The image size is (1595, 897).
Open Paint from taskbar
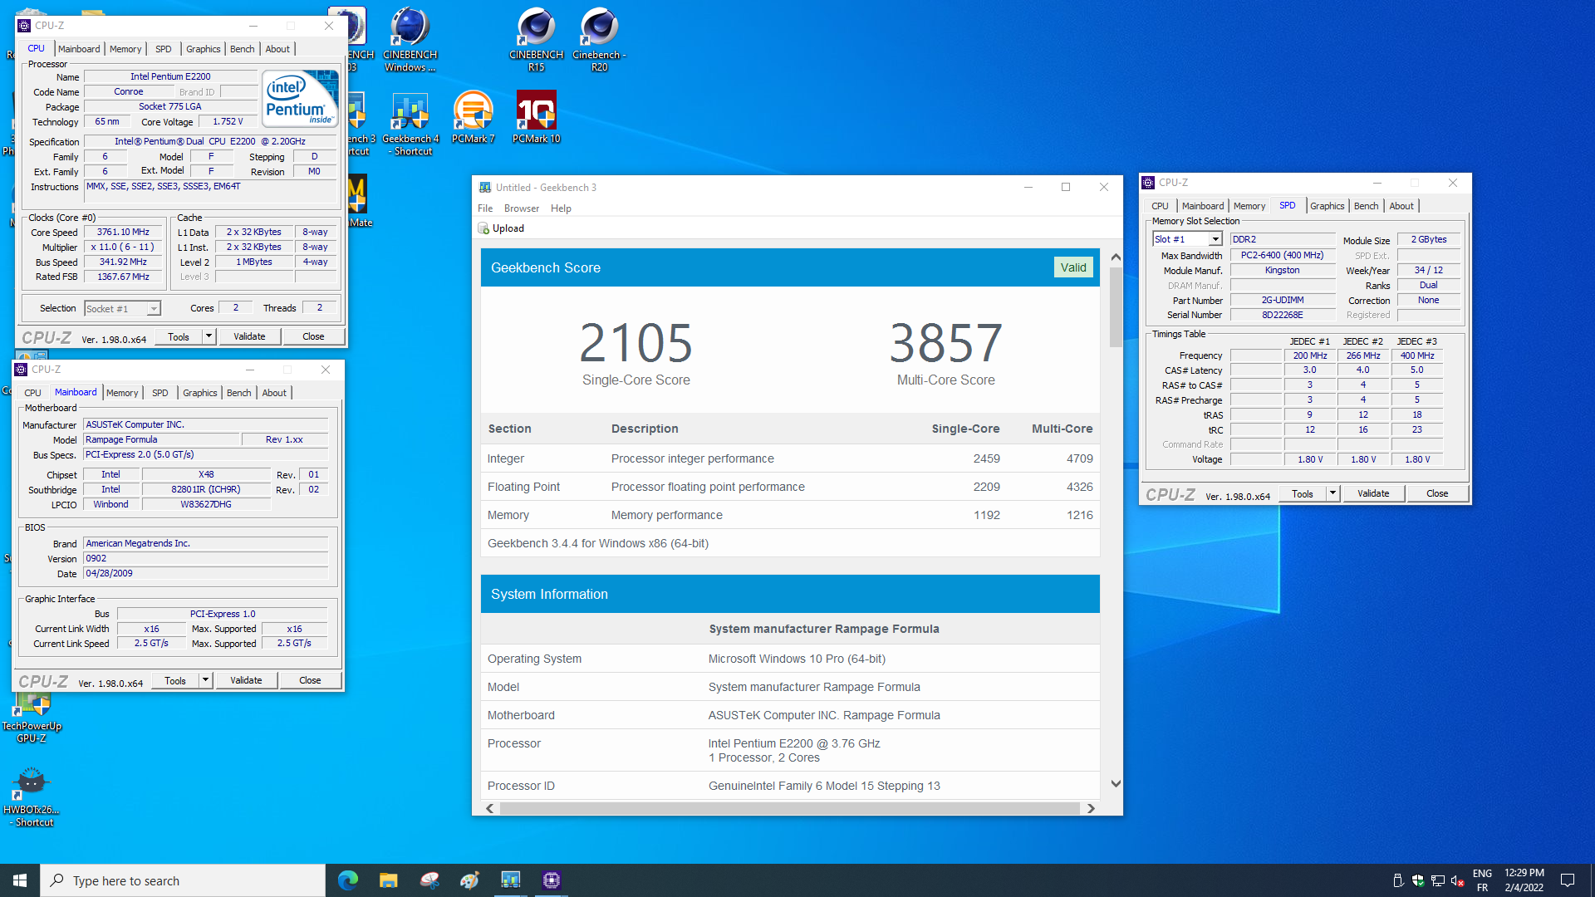(x=470, y=880)
